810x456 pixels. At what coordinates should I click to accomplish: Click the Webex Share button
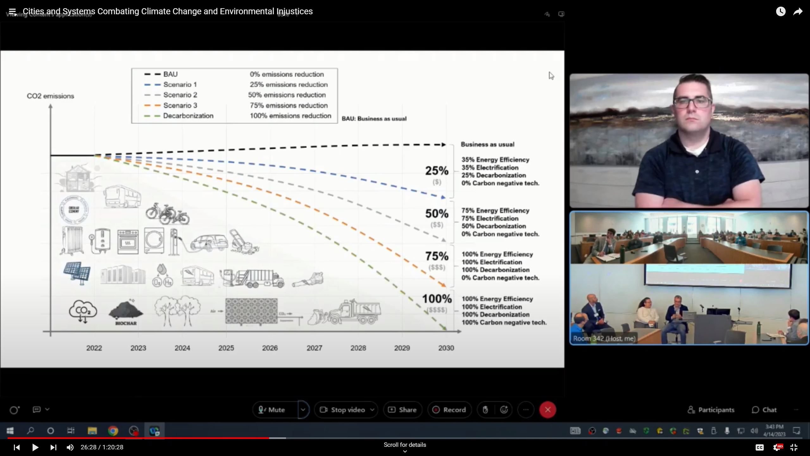(402, 410)
